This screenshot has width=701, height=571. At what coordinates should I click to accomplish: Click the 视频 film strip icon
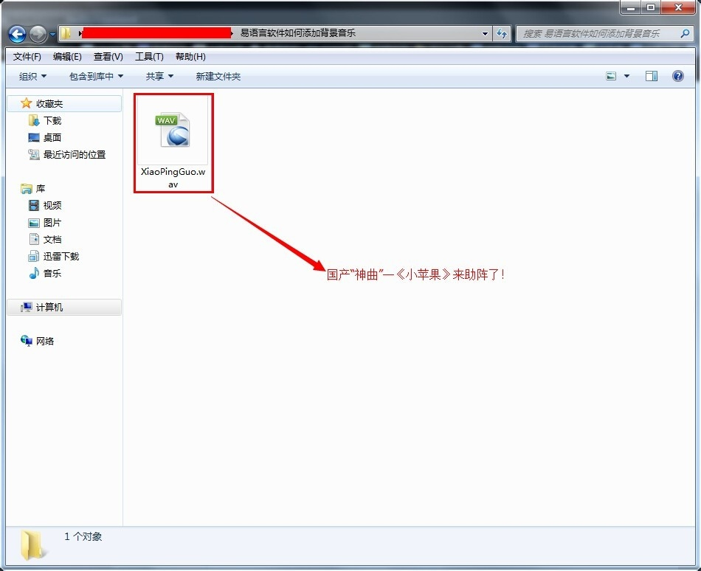click(33, 206)
